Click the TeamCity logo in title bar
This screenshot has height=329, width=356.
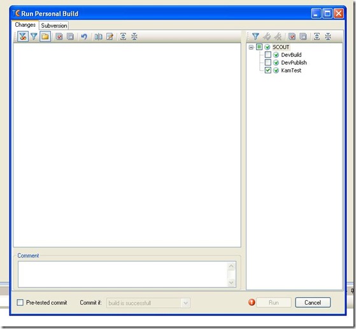pyautogui.click(x=16, y=13)
